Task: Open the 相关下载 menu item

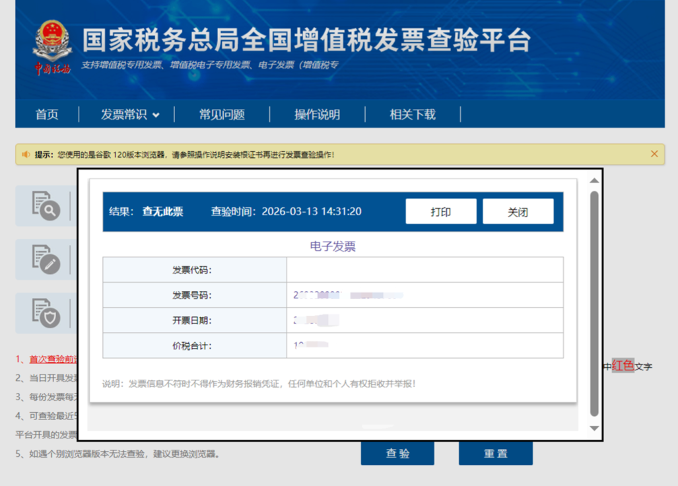Action: point(413,115)
